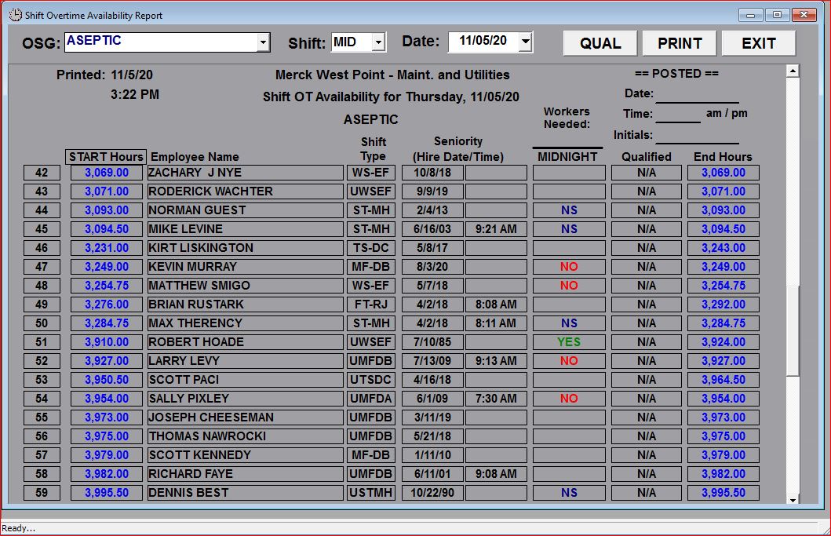831x536 pixels.
Task: Click Sally Pixley's start hours 3,954.00
Action: click(x=107, y=399)
